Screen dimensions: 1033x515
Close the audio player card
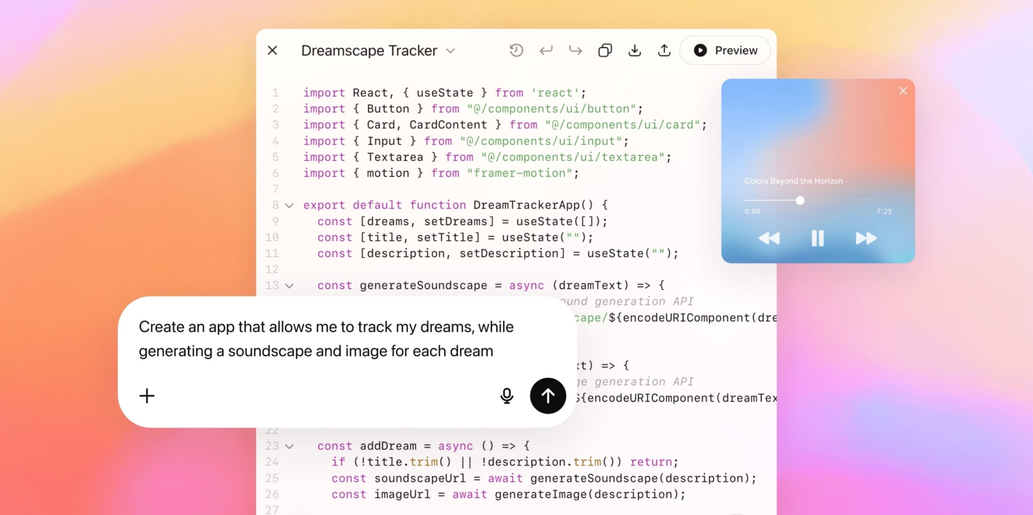[903, 91]
